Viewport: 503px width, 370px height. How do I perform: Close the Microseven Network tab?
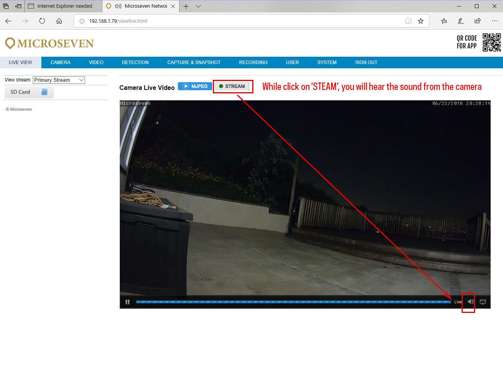coord(173,6)
